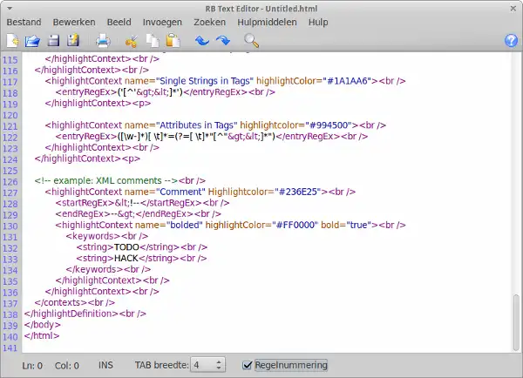Click line number 117 in gutter
This screenshot has width=523, height=378.
pos(10,82)
